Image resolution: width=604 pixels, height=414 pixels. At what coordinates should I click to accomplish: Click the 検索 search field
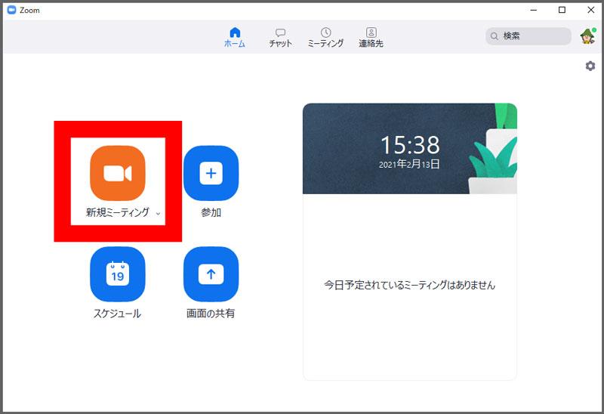click(x=528, y=36)
